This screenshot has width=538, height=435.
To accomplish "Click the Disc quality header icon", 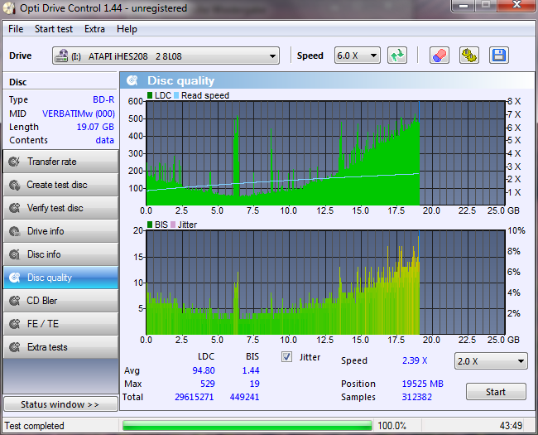I will point(132,80).
